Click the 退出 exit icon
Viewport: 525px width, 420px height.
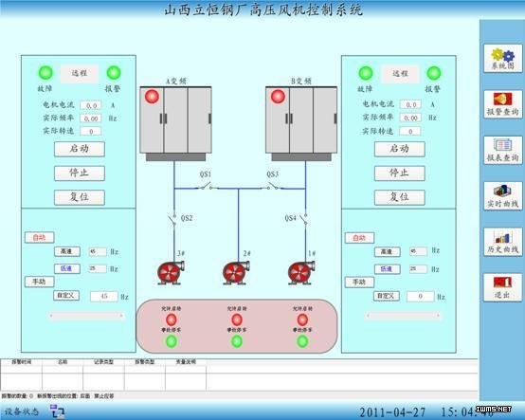click(503, 287)
